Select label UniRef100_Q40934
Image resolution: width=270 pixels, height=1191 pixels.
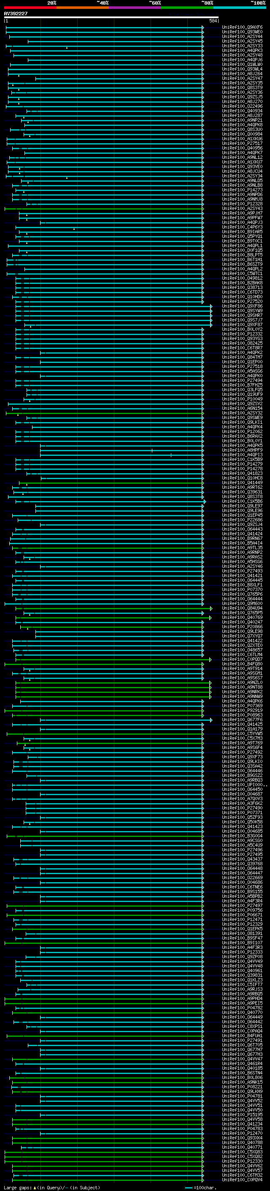[242, 111]
